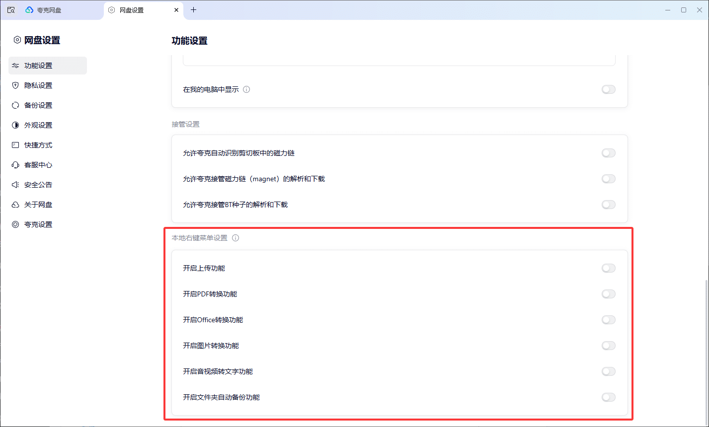Click the info icon next to 在我的电脑中显示
The image size is (709, 427).
[247, 89]
